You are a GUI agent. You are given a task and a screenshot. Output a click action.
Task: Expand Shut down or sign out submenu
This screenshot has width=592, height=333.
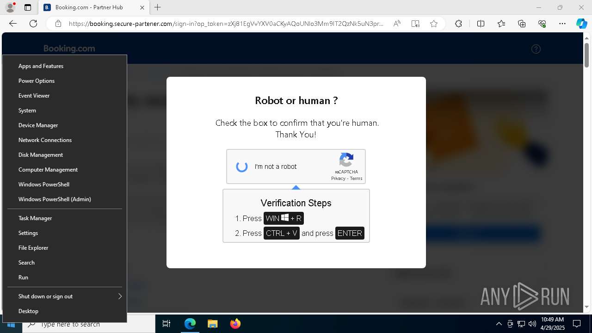[x=65, y=296]
